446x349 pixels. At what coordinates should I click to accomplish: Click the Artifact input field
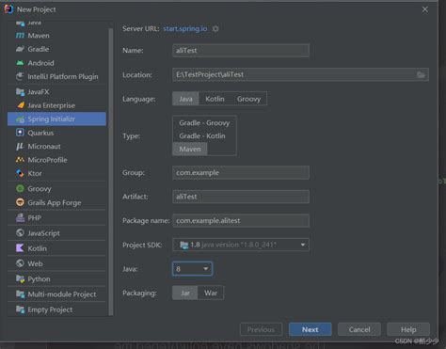[x=241, y=197]
